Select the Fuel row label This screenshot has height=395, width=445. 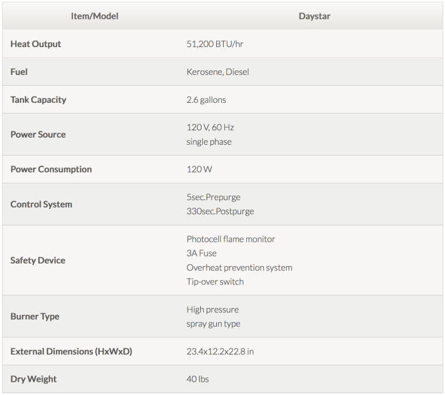[x=19, y=72]
